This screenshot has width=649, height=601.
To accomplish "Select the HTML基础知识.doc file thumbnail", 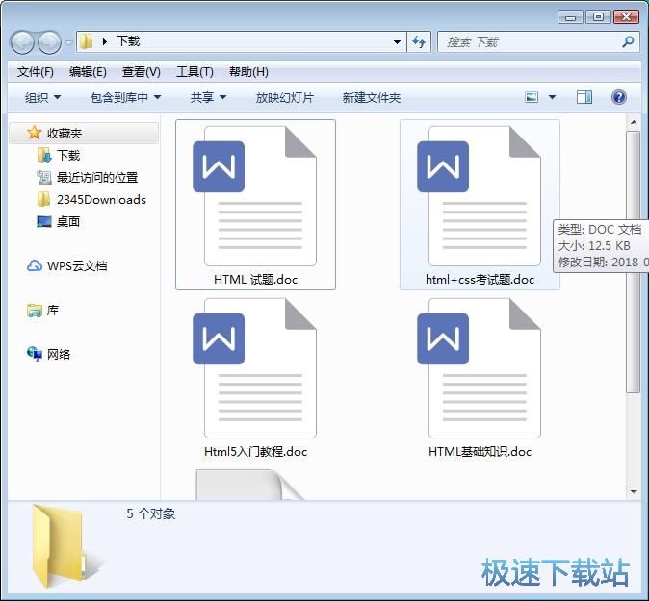I will 480,368.
